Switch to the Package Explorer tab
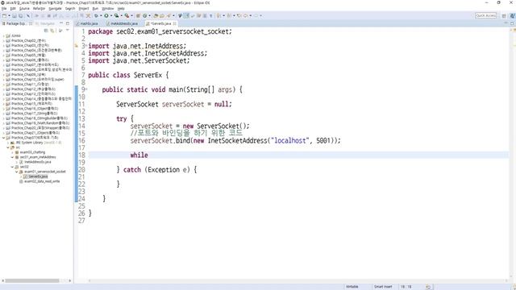The width and height of the screenshot is (516, 290). tap(15, 23)
